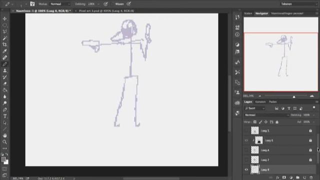The image size is (320, 180).
Task: Select the Crop tool
Action: (x=4, y=44)
